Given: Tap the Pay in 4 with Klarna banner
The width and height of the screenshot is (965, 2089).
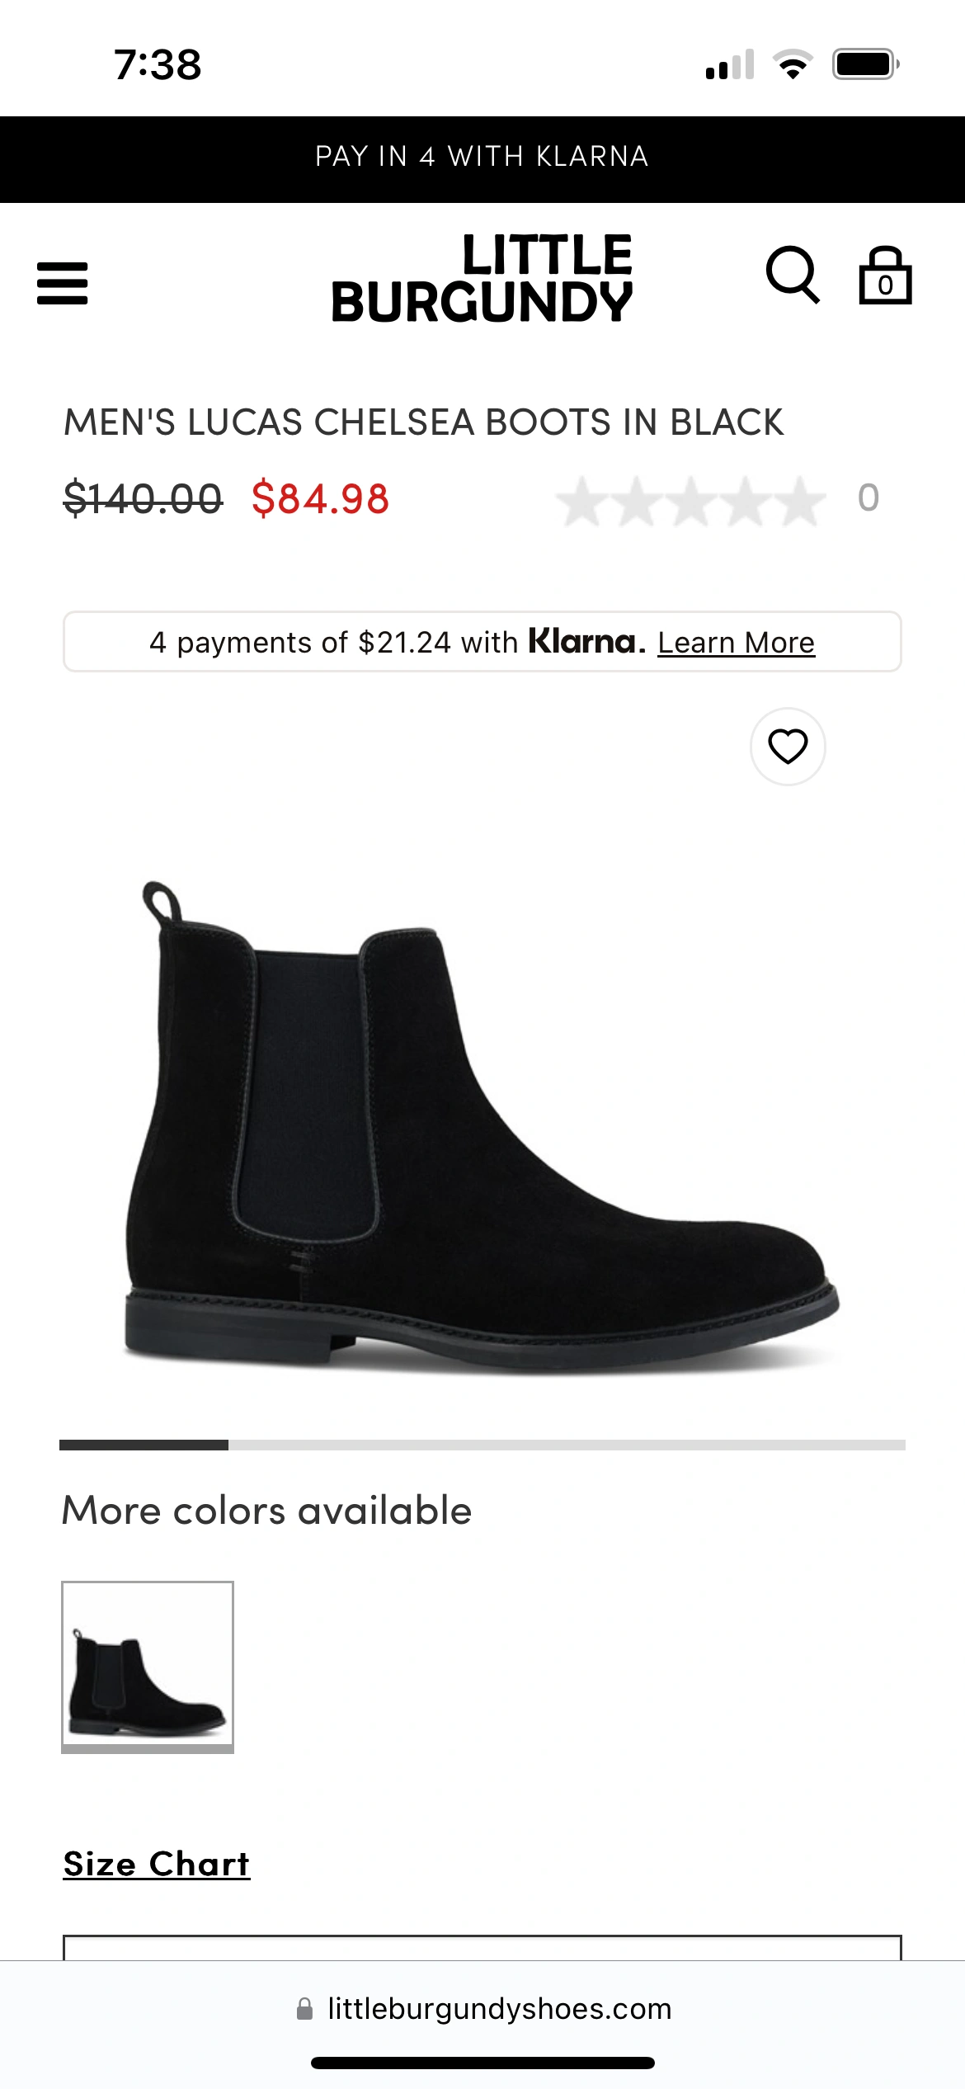Looking at the screenshot, I should pos(482,157).
